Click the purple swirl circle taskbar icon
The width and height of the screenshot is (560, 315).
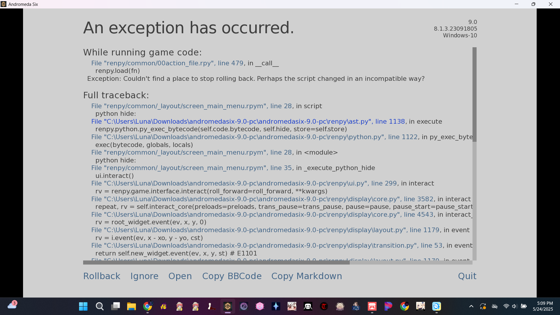click(244, 306)
